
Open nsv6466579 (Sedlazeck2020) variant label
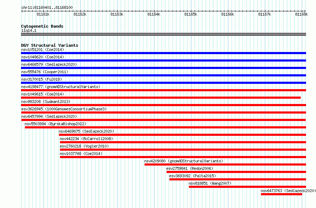pos(49,64)
